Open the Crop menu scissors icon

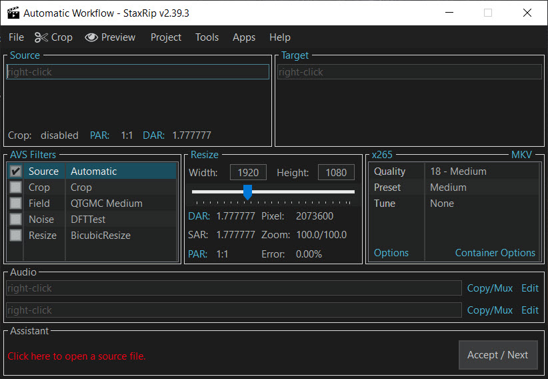41,37
